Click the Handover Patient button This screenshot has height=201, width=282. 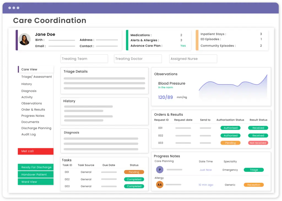point(36,174)
